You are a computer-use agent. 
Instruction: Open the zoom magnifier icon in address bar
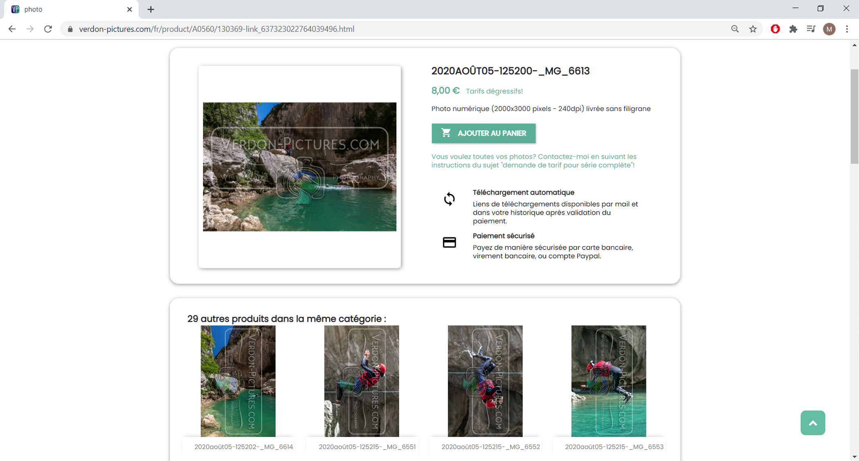click(x=735, y=29)
